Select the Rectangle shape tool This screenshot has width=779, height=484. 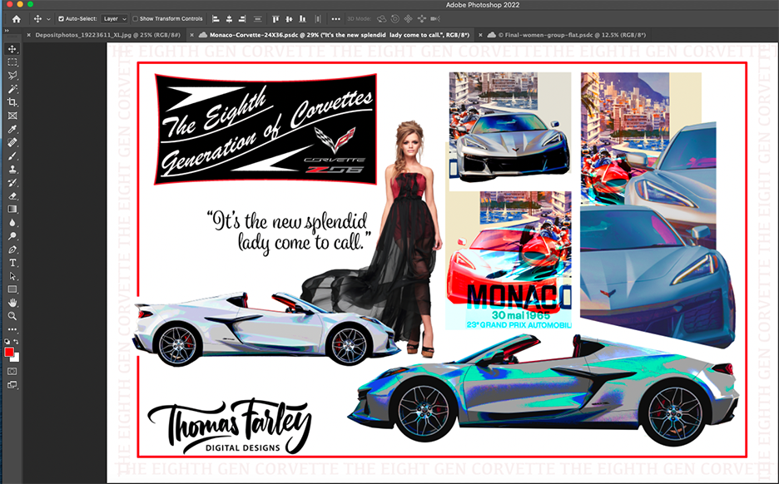tap(12, 289)
